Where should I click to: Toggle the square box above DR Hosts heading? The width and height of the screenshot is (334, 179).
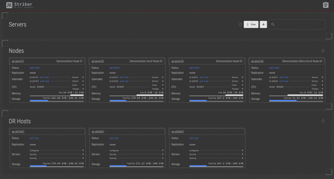pyautogui.click(x=5, y=113)
